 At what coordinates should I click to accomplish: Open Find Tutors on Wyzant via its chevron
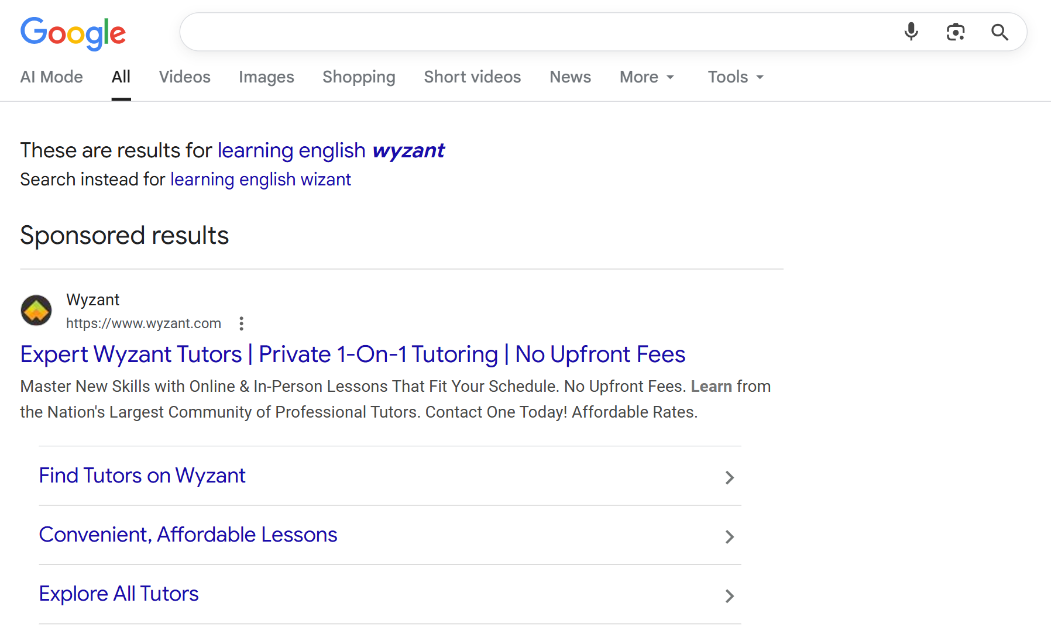point(729,477)
